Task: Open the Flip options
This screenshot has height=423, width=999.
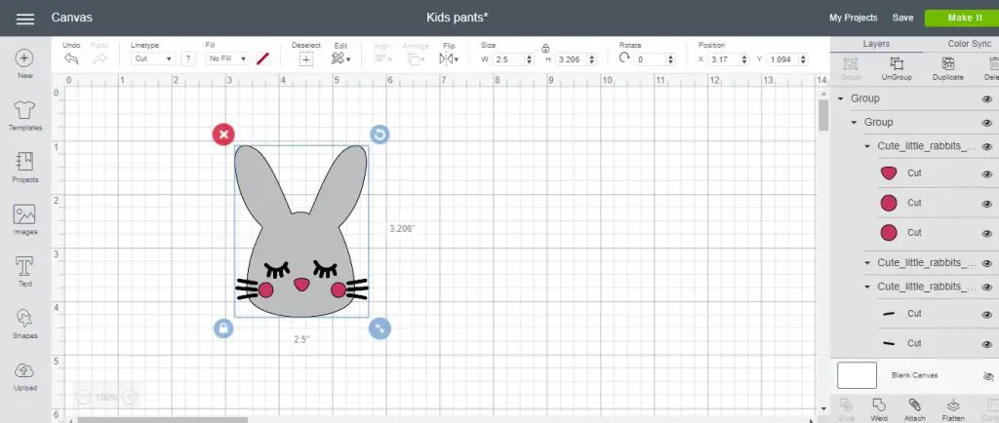Action: (449, 58)
